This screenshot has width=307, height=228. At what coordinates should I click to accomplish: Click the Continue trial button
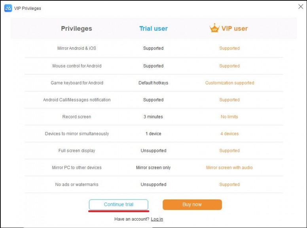point(118,204)
